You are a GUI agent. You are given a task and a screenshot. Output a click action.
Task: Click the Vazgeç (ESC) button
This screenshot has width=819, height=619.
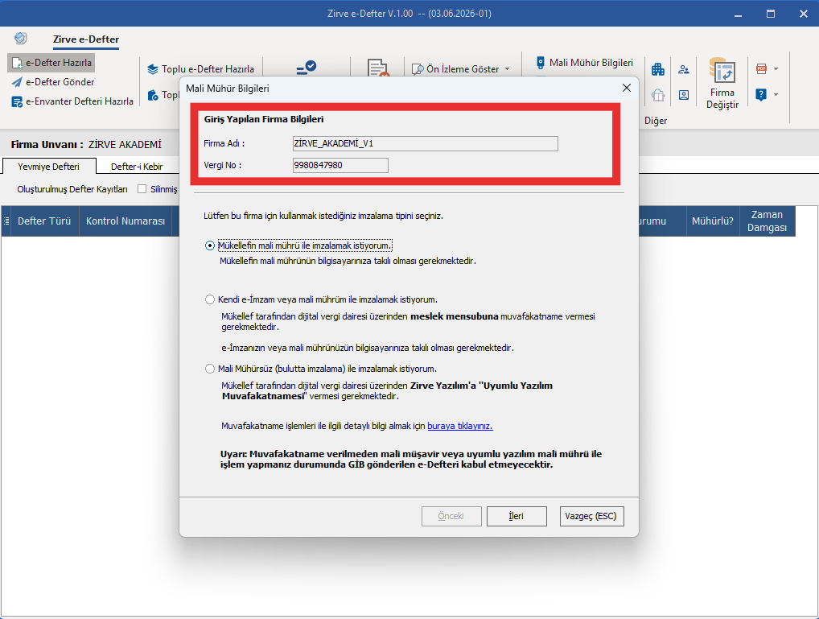click(x=591, y=516)
